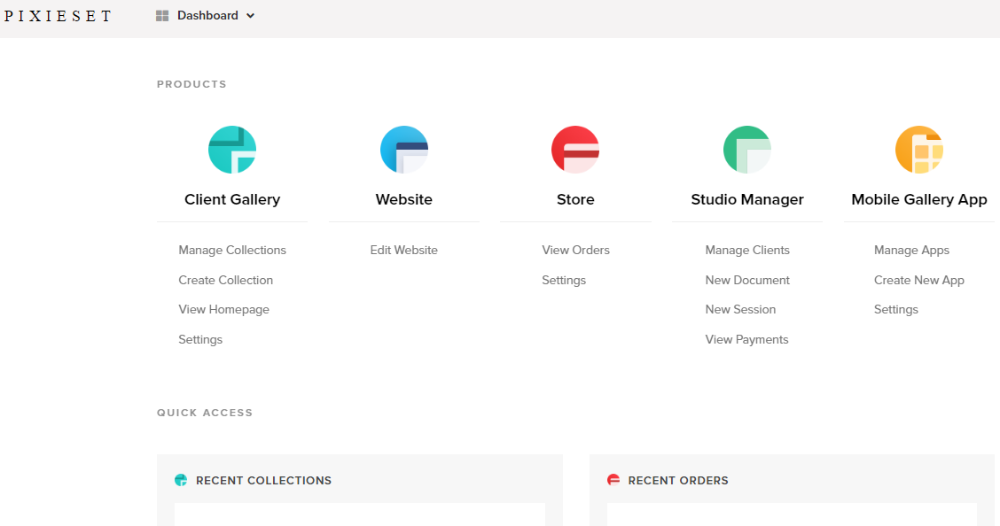Open the Website product icon
The height and width of the screenshot is (526, 1000).
403,150
